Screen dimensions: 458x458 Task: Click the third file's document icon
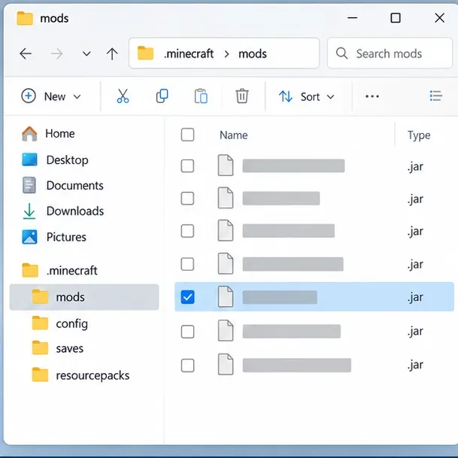point(226,230)
